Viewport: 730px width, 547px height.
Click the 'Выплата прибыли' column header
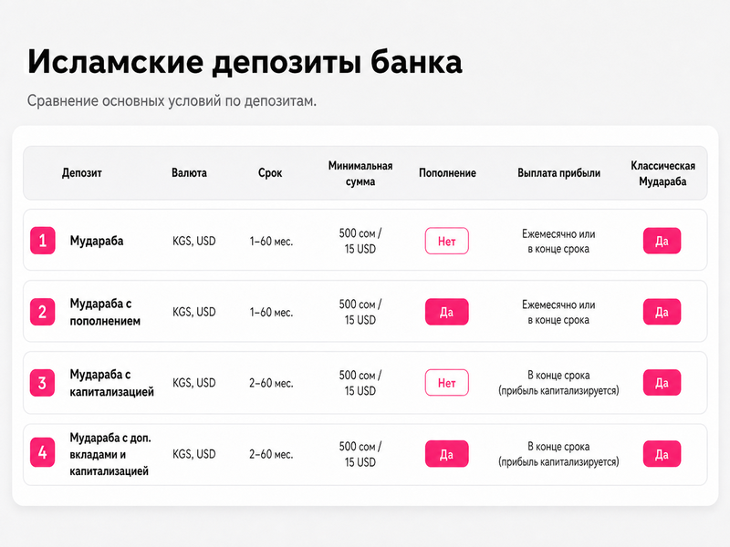click(558, 173)
